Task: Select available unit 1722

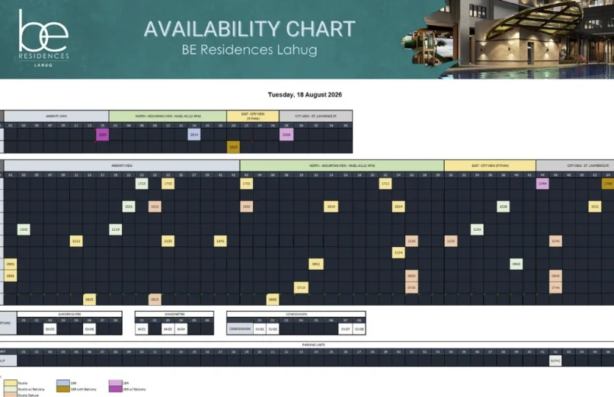Action: (385, 184)
